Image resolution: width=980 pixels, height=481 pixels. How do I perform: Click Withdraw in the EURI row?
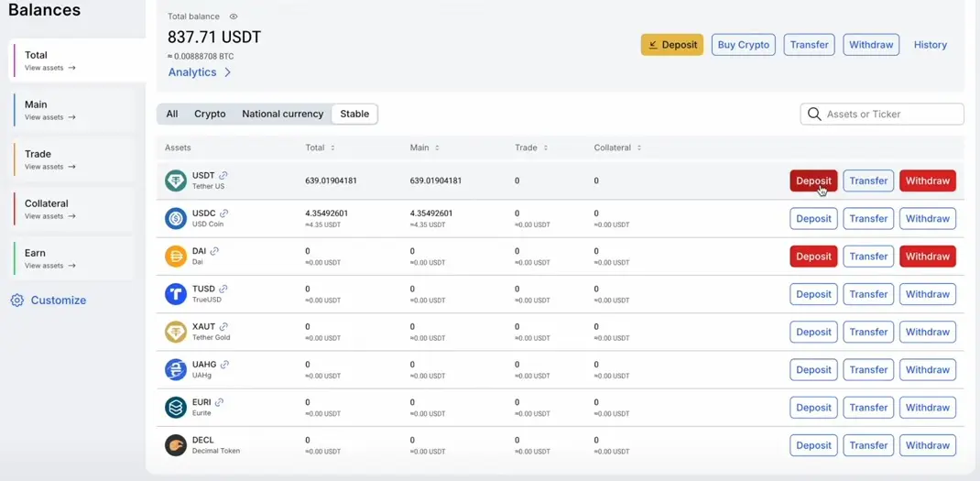[x=928, y=408]
